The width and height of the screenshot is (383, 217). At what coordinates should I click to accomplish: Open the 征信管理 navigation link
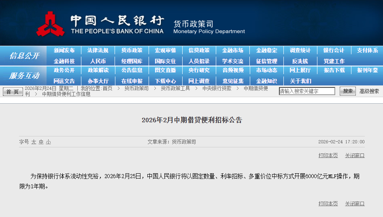(x=266, y=61)
